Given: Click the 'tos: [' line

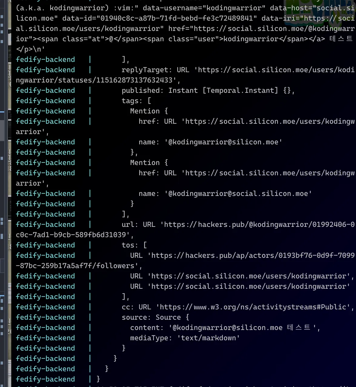Looking at the screenshot, I should [x=134, y=245].
